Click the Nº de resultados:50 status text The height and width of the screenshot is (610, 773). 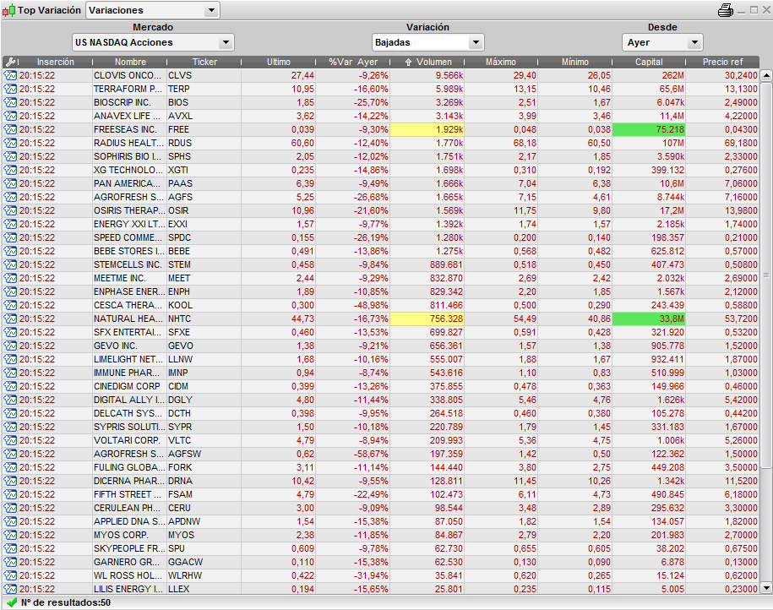tap(66, 602)
